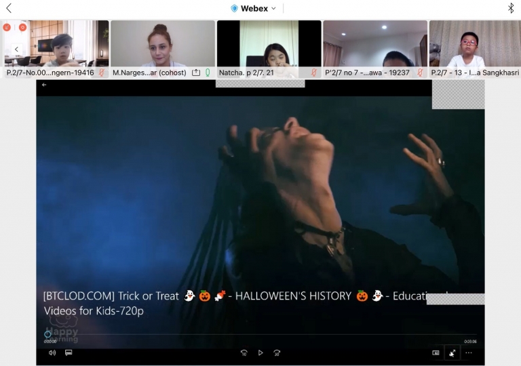Click the video seek bar track

point(260,334)
